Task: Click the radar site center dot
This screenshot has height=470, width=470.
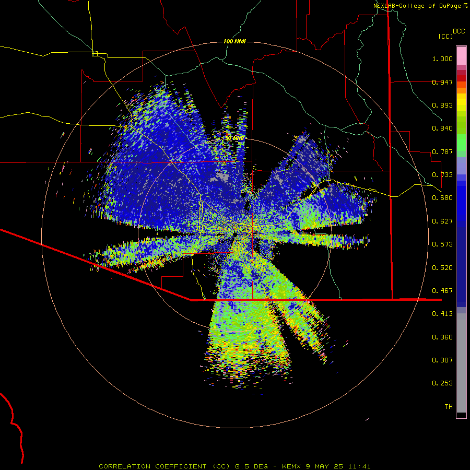Action: pyautogui.click(x=234, y=234)
